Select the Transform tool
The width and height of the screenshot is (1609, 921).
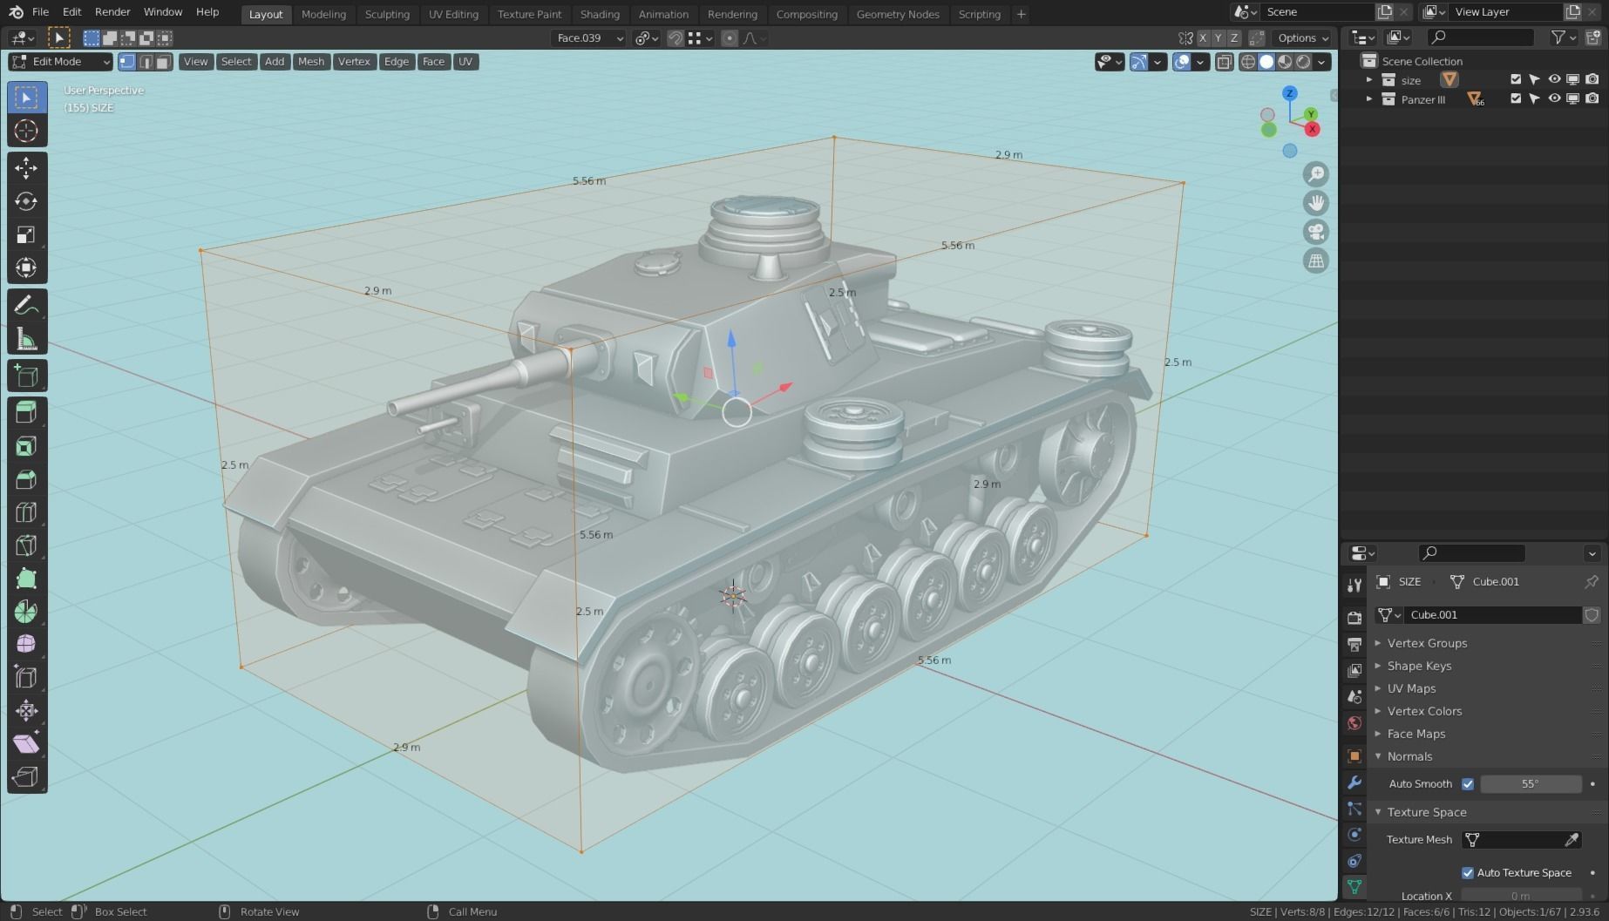tap(26, 267)
